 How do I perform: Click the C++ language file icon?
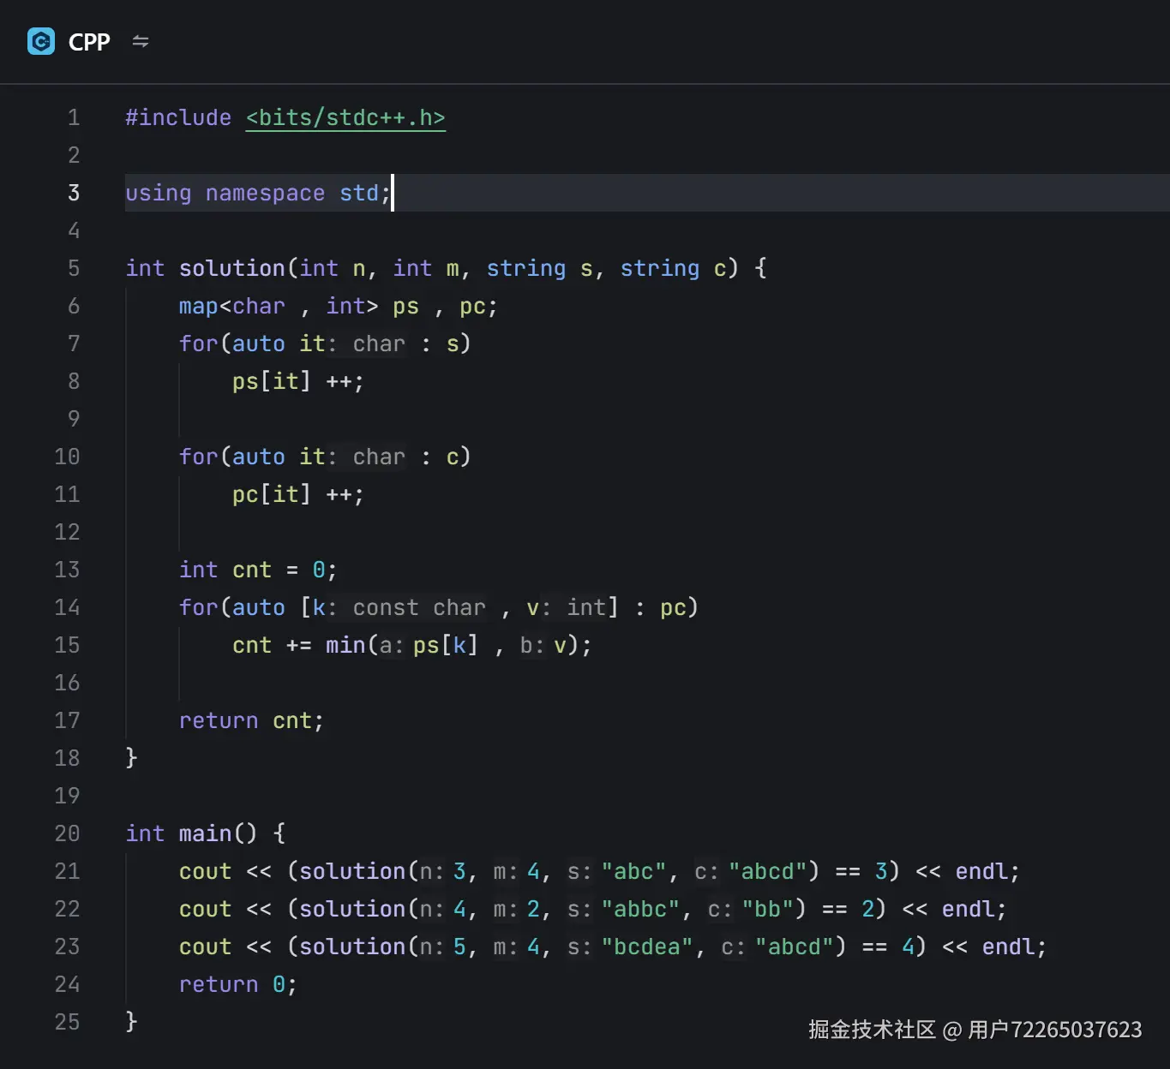point(41,41)
